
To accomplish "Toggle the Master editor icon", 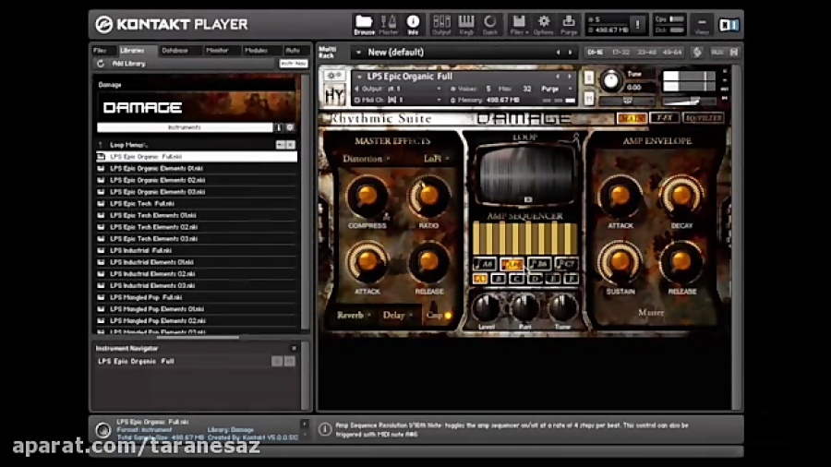I will click(389, 24).
